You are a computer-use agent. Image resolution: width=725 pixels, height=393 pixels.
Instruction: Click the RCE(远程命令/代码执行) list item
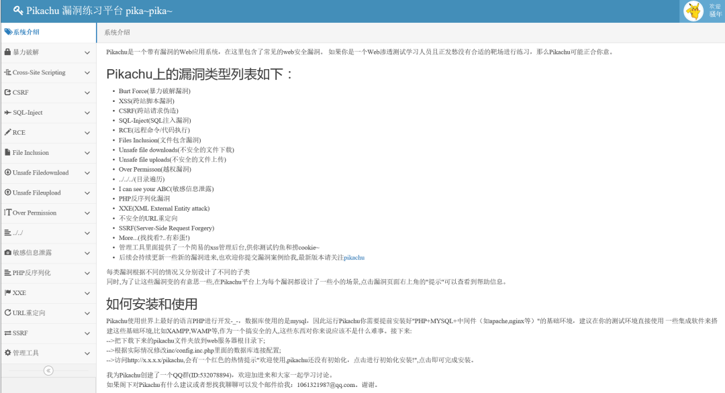click(x=154, y=130)
